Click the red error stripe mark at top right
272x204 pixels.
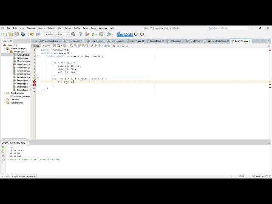coord(270,50)
